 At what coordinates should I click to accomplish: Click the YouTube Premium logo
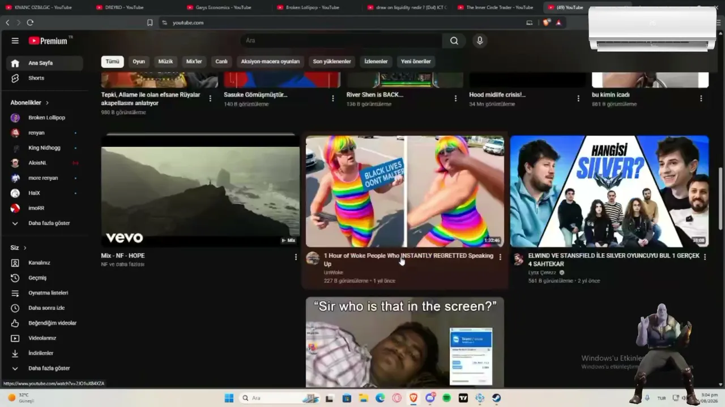[49, 41]
